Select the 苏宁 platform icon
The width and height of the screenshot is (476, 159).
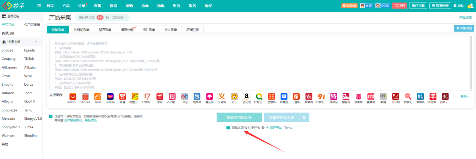234,97
